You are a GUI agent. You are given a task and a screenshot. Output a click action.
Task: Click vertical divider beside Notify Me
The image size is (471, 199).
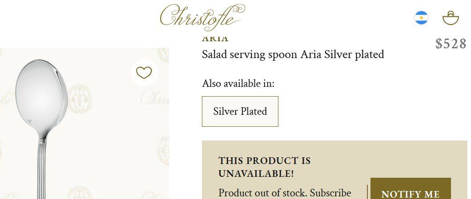[x=367, y=192]
